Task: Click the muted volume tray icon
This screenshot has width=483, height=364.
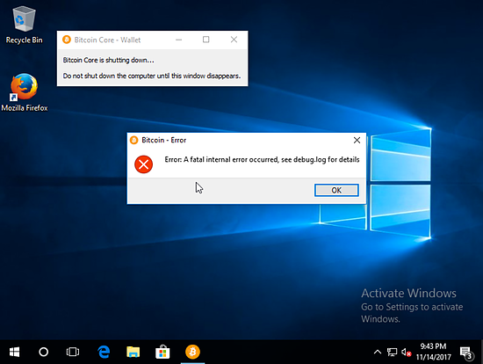Action: pos(407,352)
